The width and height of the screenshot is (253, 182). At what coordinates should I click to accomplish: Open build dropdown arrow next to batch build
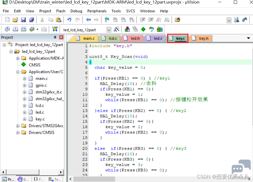click(37, 29)
